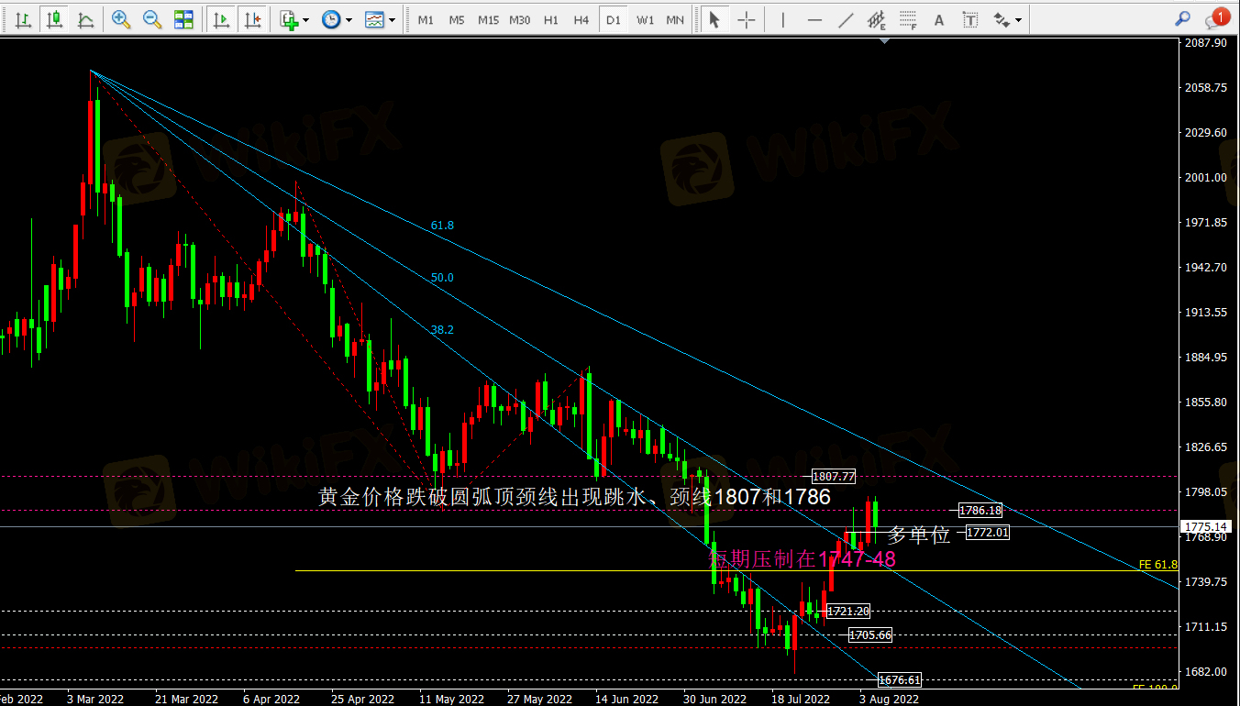Select the W1 weekly timeframe

(645, 19)
